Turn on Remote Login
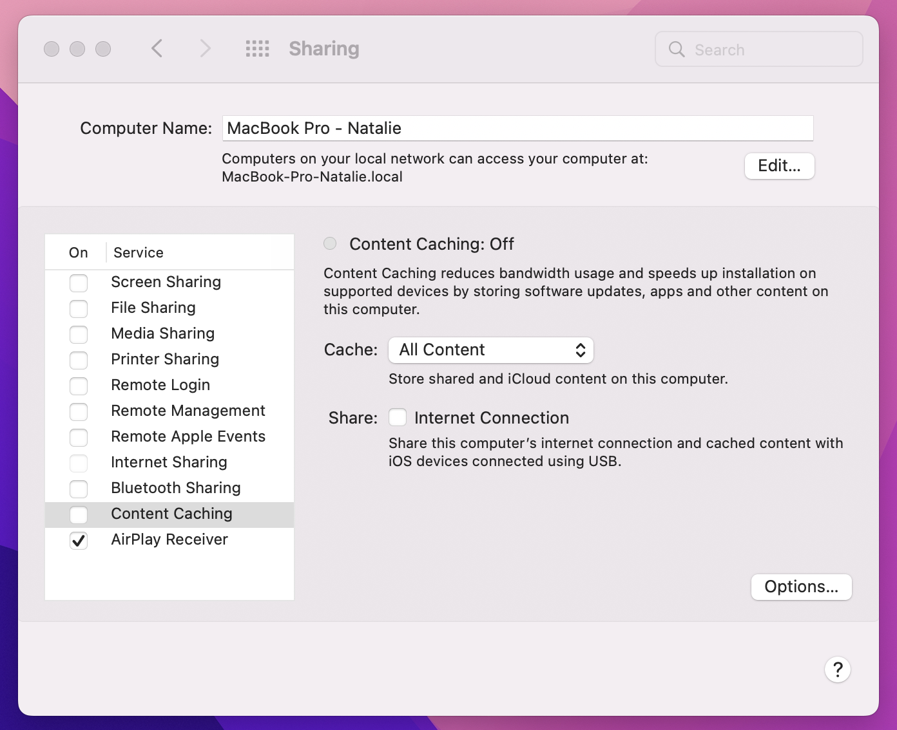The width and height of the screenshot is (897, 730). (79, 386)
